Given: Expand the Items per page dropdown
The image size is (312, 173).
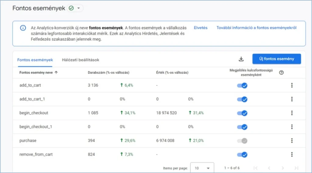Looking at the screenshot, I should click(202, 168).
